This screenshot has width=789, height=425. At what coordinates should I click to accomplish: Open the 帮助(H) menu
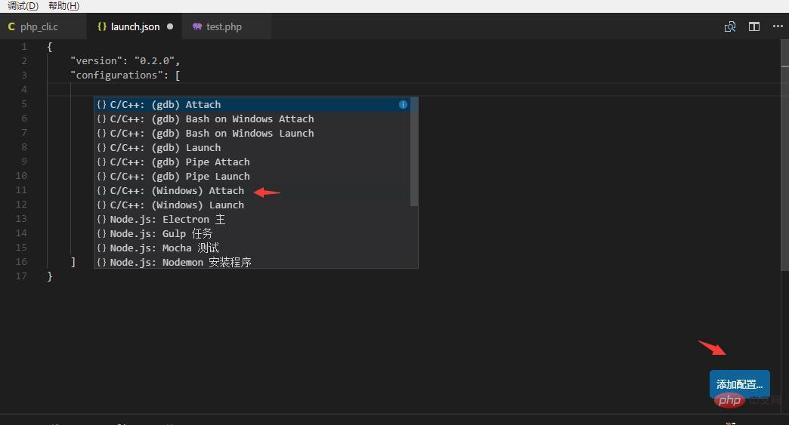pos(64,6)
